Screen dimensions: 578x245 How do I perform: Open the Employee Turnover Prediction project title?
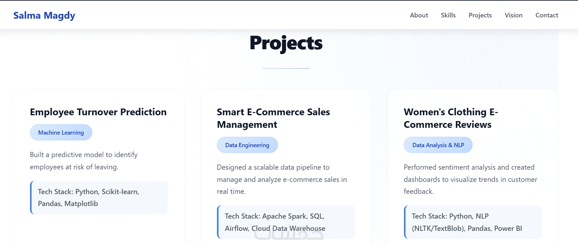[98, 112]
